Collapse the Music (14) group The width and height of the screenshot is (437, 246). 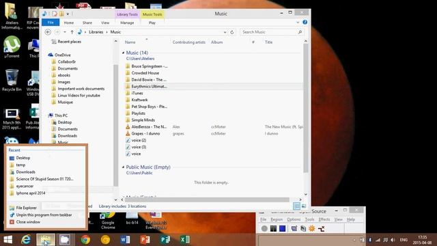(123, 53)
